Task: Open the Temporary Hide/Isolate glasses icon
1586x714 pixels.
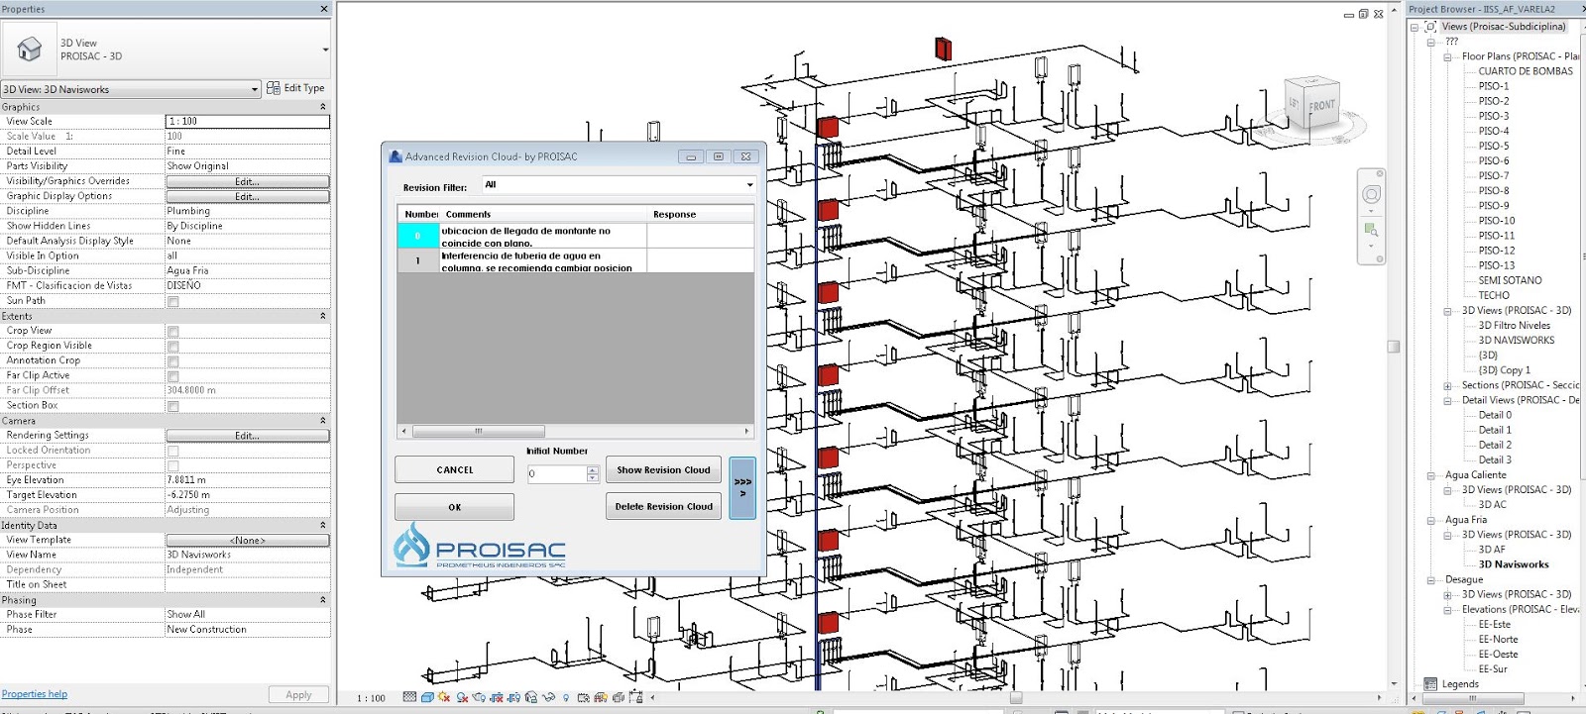Action: click(x=548, y=697)
